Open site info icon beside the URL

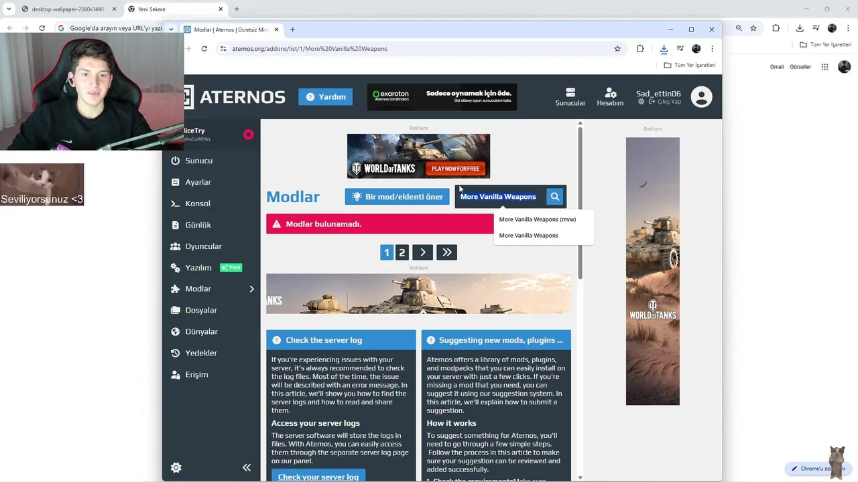pyautogui.click(x=223, y=49)
